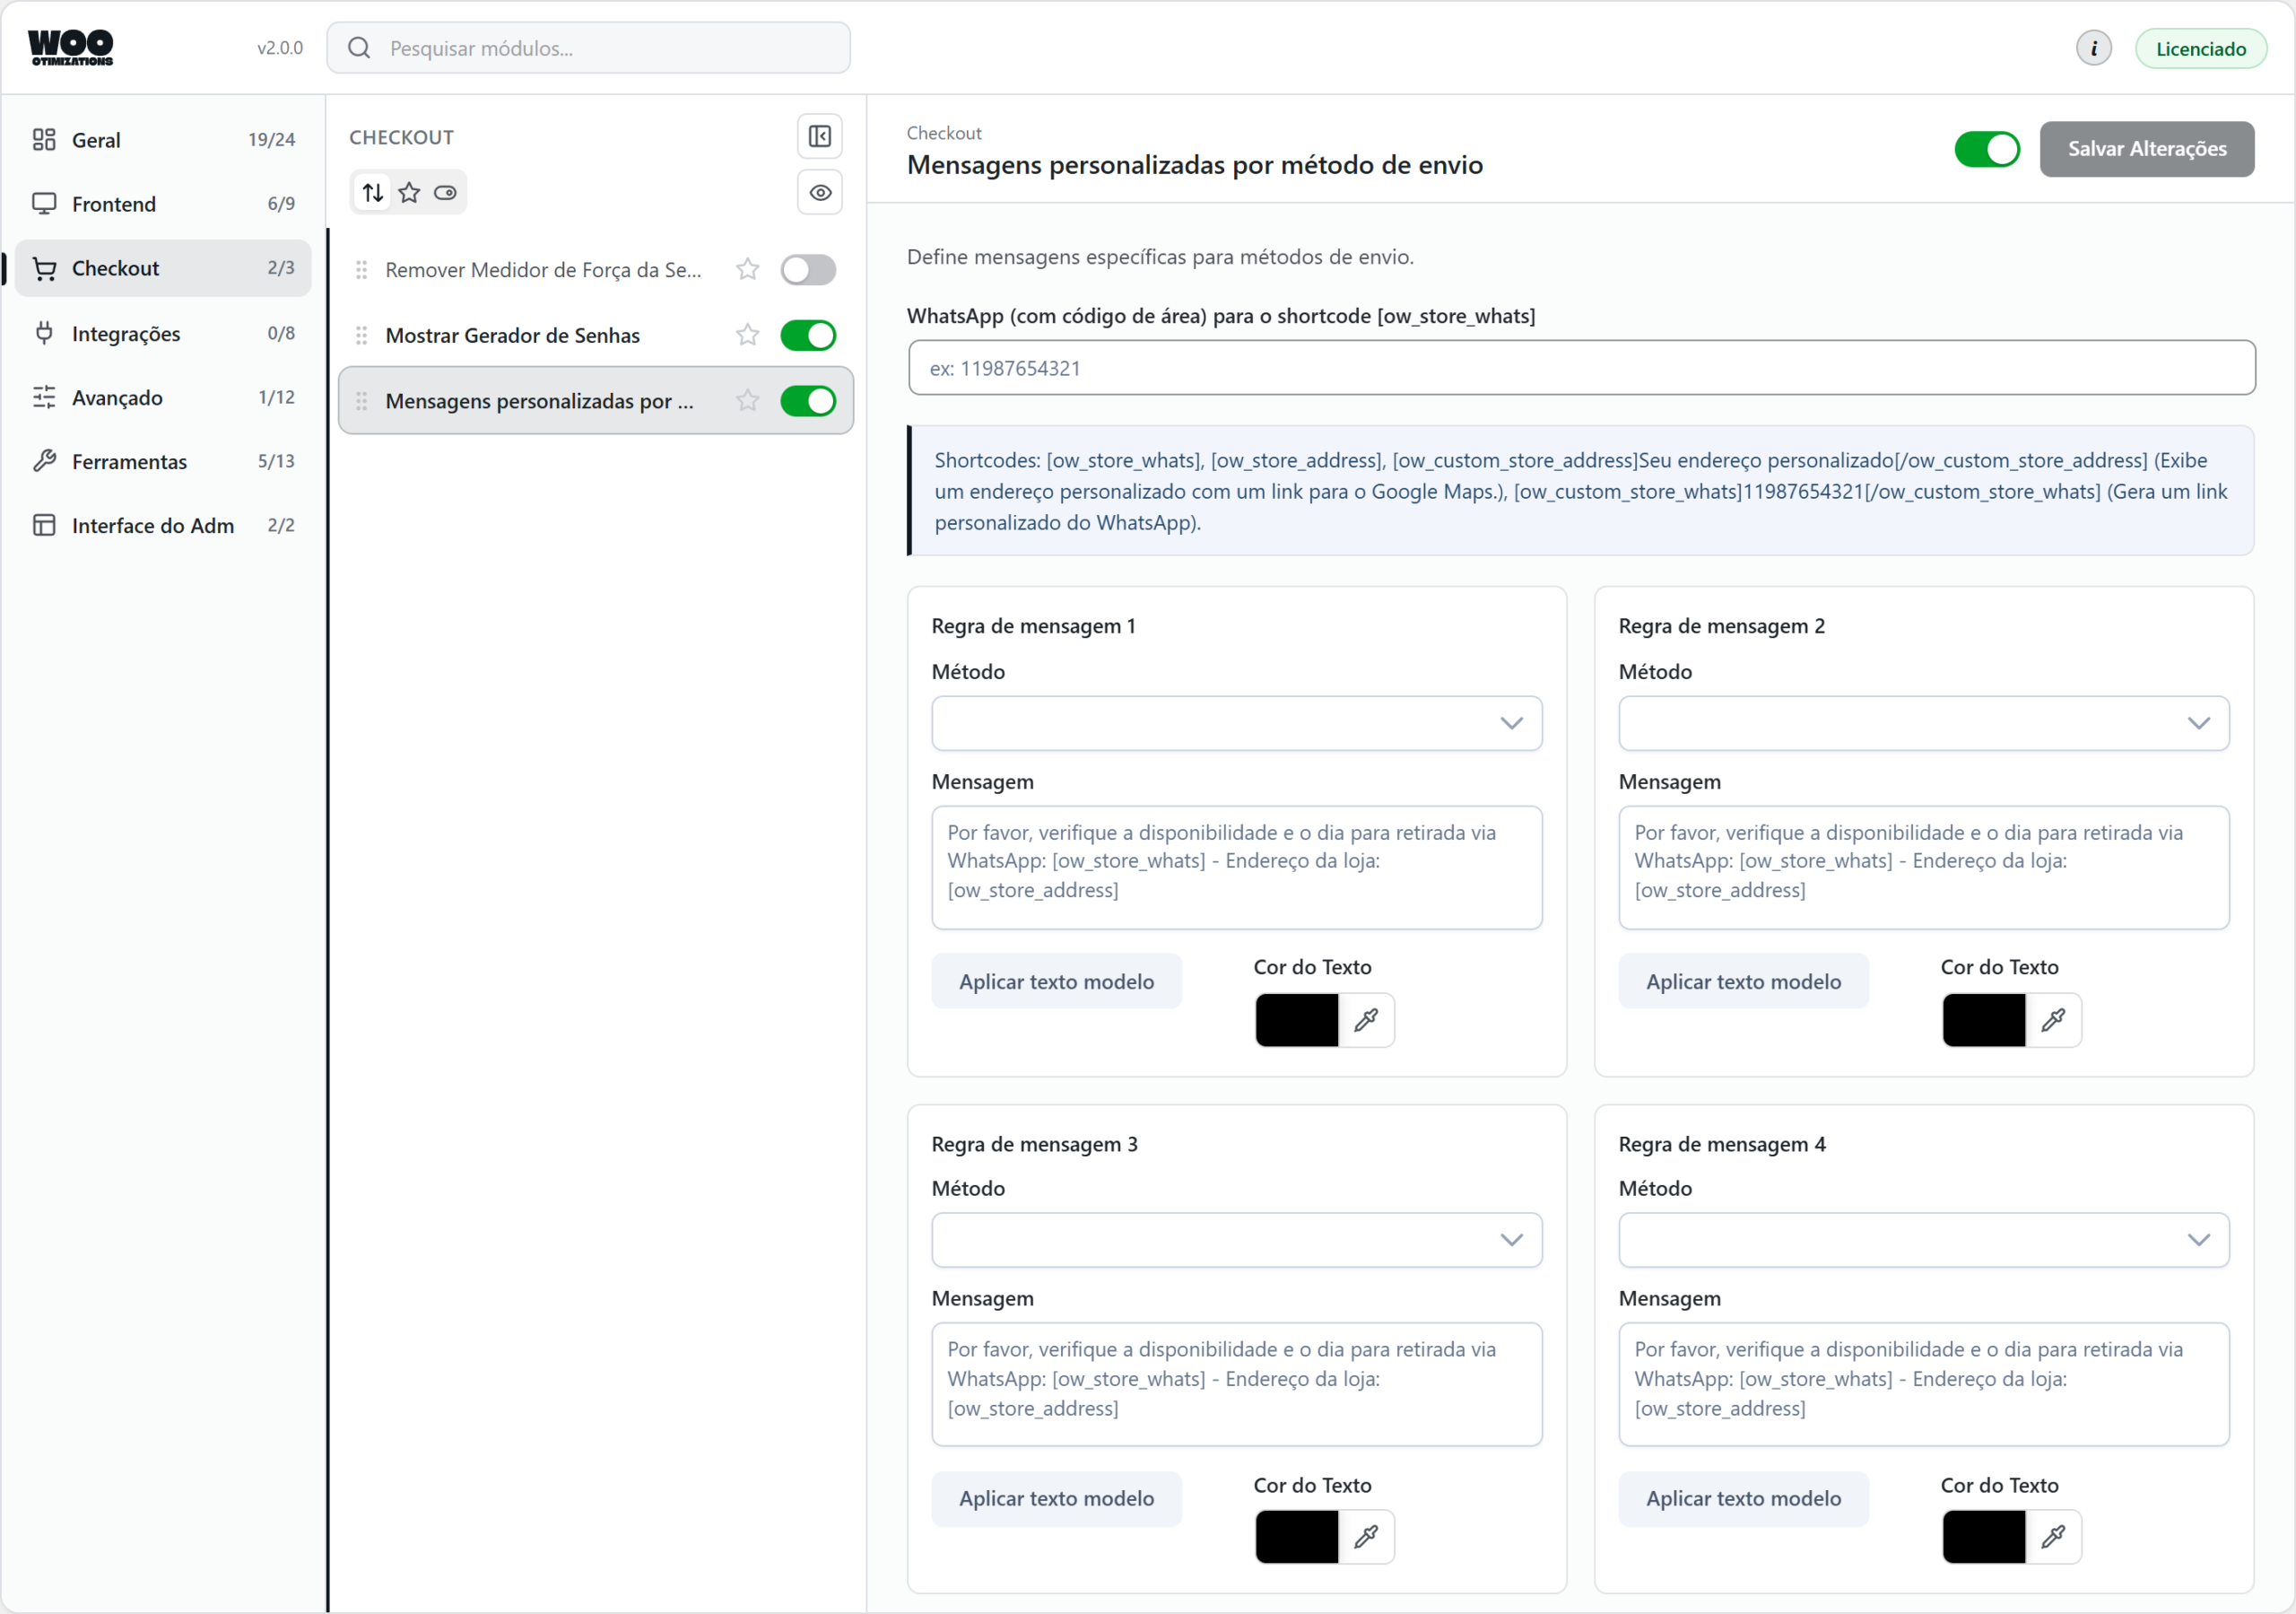This screenshot has height=1614, width=2296.
Task: Apply model text in Regra de mensagem 1
Action: 1056,981
